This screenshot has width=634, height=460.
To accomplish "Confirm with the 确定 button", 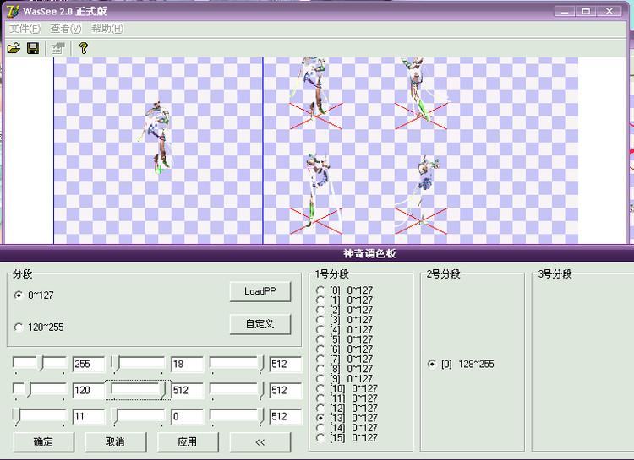I will pyautogui.click(x=44, y=442).
